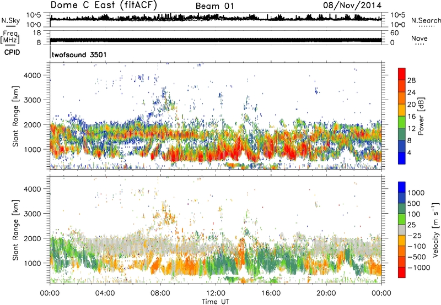The width and height of the screenshot is (441, 305).
Task: Click '3000' on the velocity panel range axis
Action: pos(32,214)
